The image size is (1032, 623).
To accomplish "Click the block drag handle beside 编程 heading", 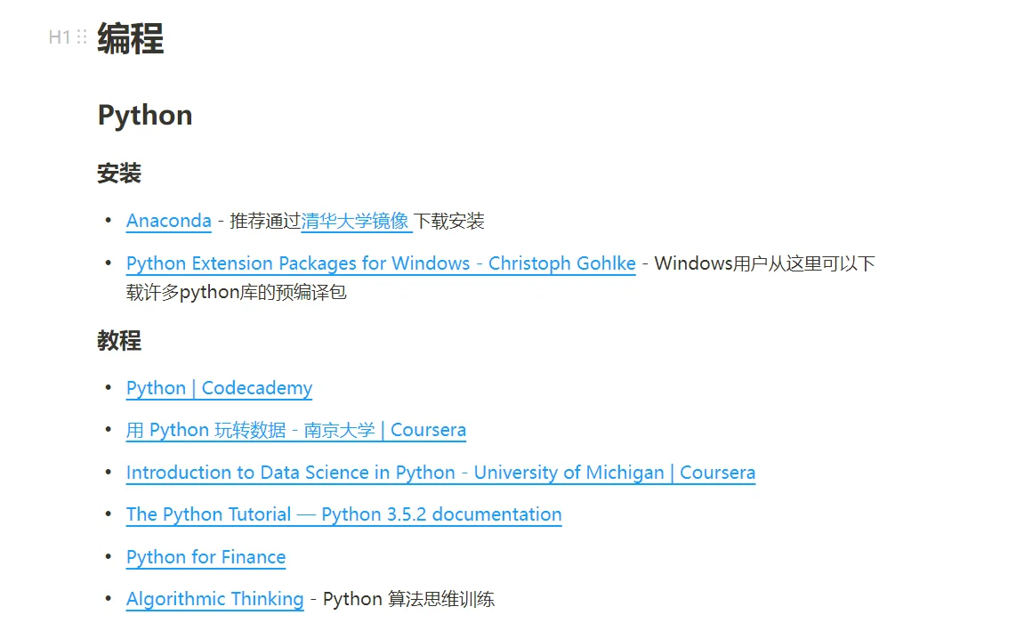I will (x=82, y=36).
